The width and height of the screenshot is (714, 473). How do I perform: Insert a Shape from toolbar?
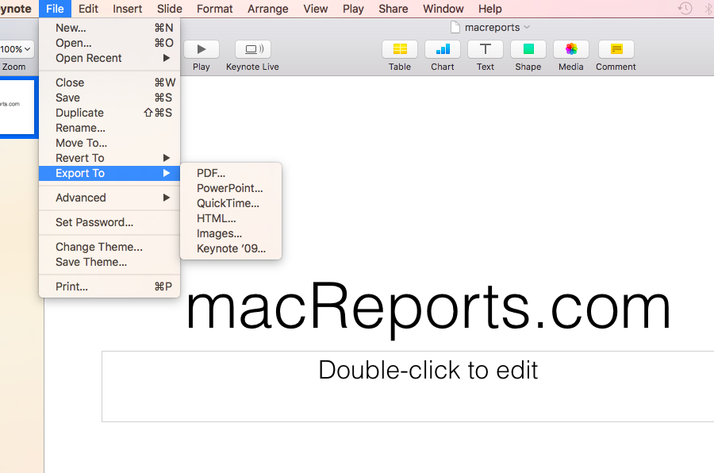(x=528, y=49)
